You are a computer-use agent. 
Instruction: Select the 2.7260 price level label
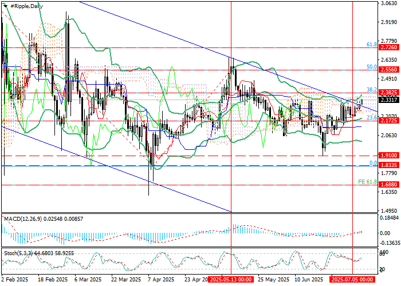(x=389, y=47)
